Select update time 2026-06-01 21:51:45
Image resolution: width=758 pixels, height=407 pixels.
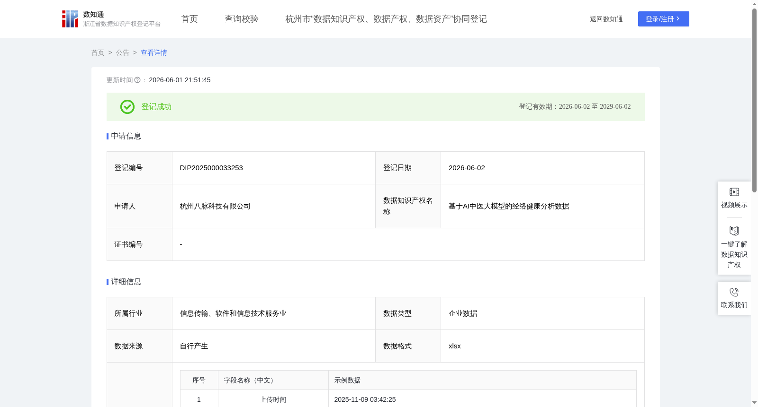click(180, 80)
